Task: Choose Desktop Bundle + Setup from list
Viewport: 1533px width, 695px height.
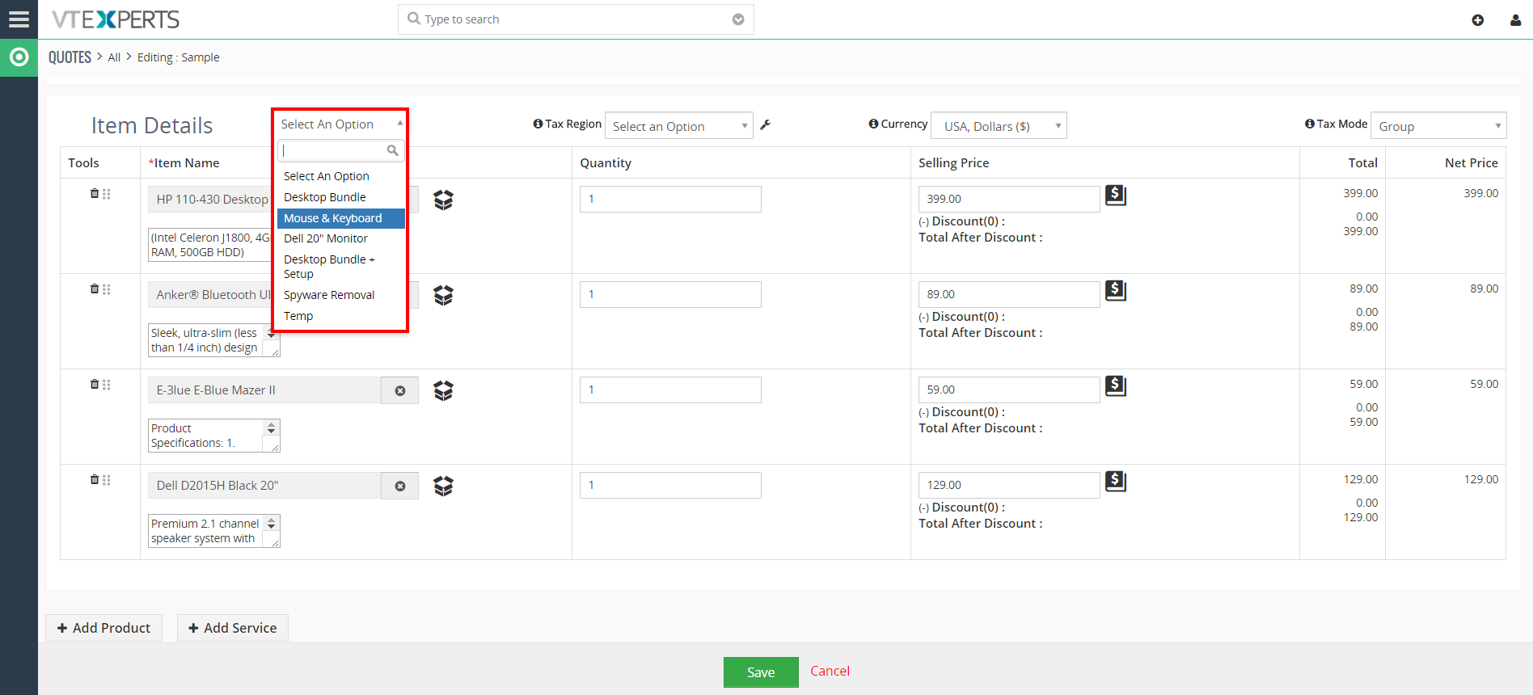Action: 340,267
